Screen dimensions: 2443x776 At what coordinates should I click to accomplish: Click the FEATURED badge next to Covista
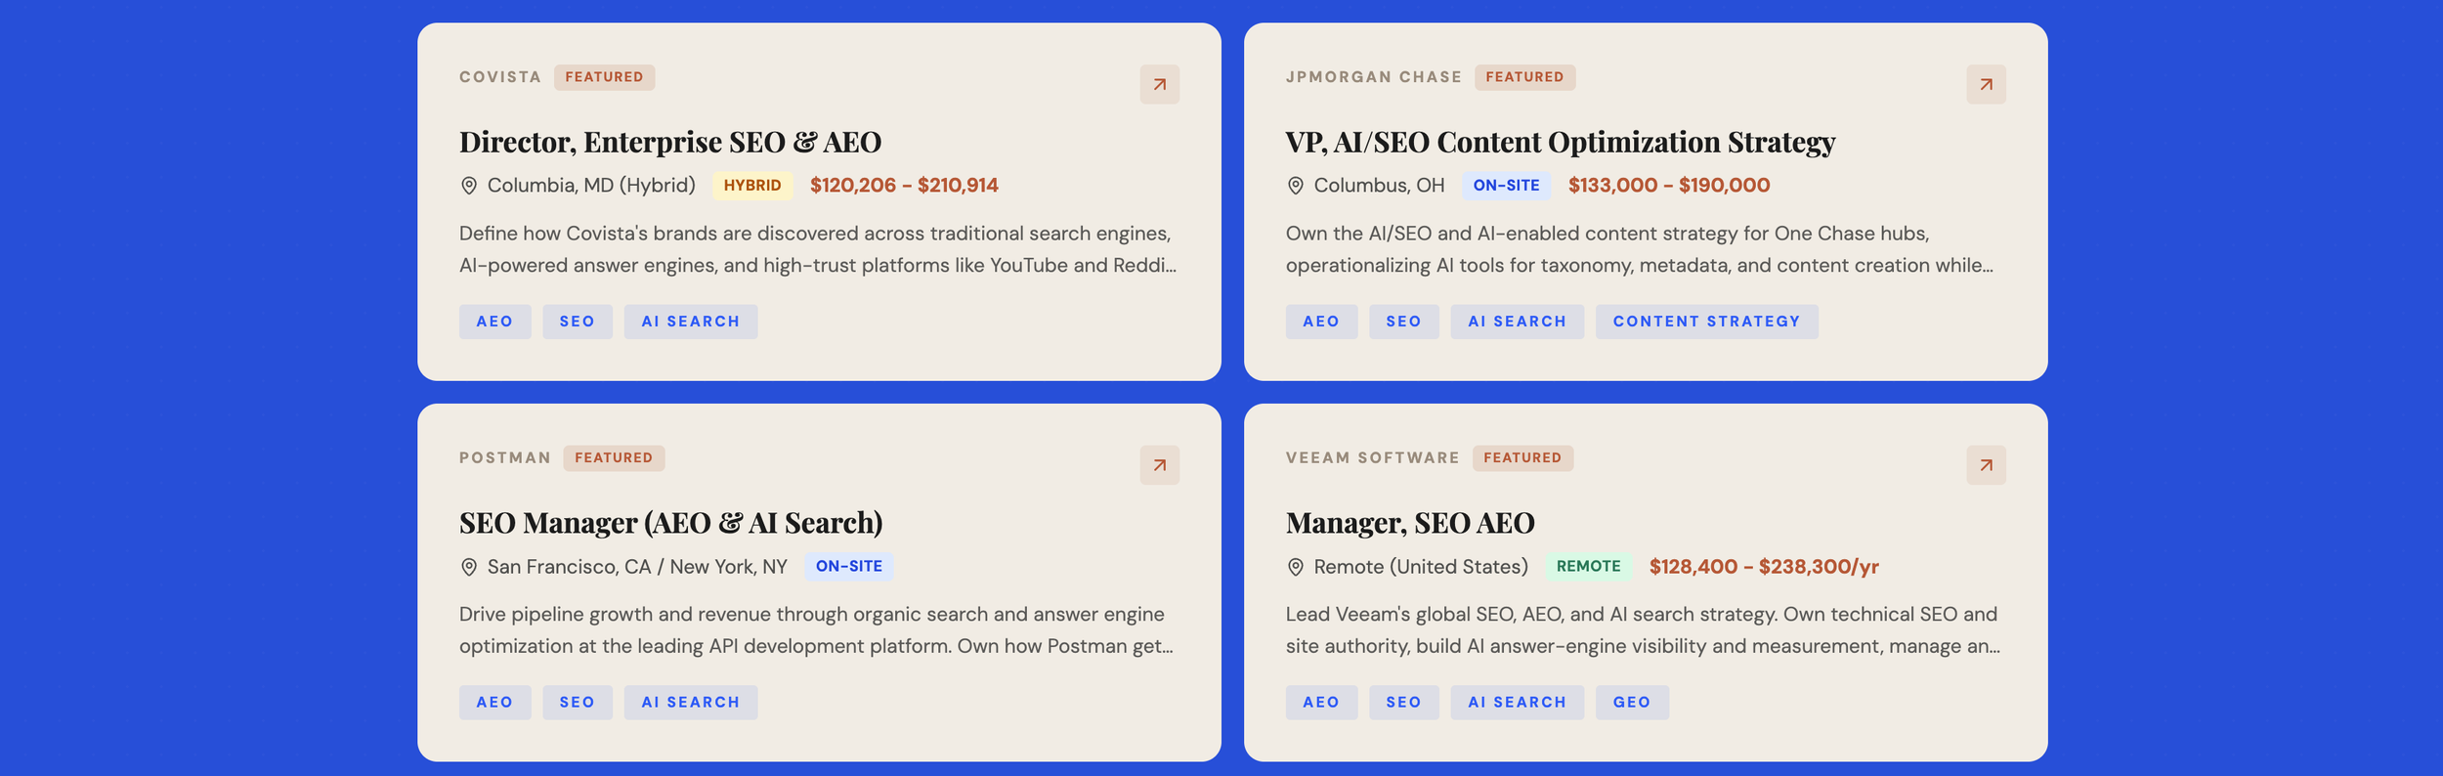coord(604,77)
